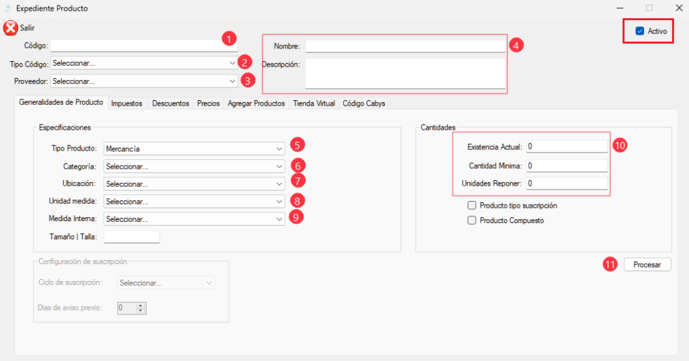The image size is (689, 361).
Task: Click into the Código text field
Action: pyautogui.click(x=135, y=45)
